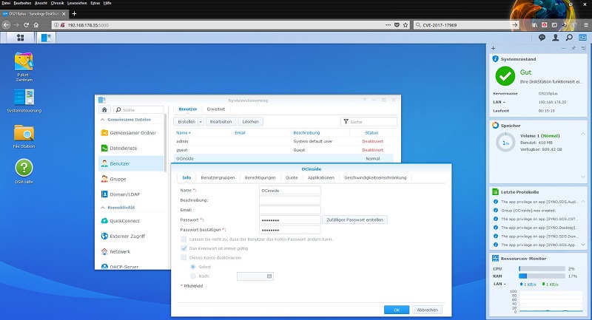Open DSM search magnifier icon
The image size is (592, 320).
click(569, 37)
